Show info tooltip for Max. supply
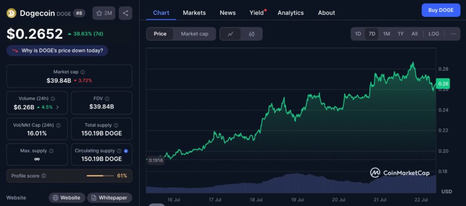 tap(51, 151)
